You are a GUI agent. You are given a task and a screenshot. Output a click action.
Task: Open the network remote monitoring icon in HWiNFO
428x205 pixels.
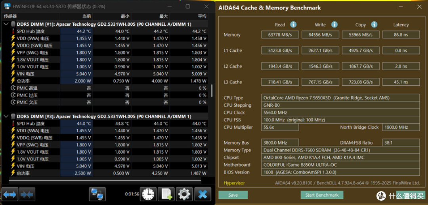click(x=97, y=194)
